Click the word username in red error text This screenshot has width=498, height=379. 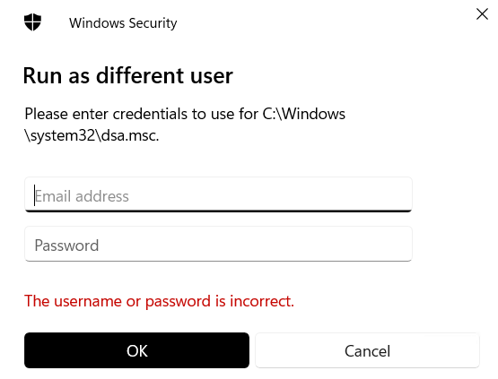88,302
